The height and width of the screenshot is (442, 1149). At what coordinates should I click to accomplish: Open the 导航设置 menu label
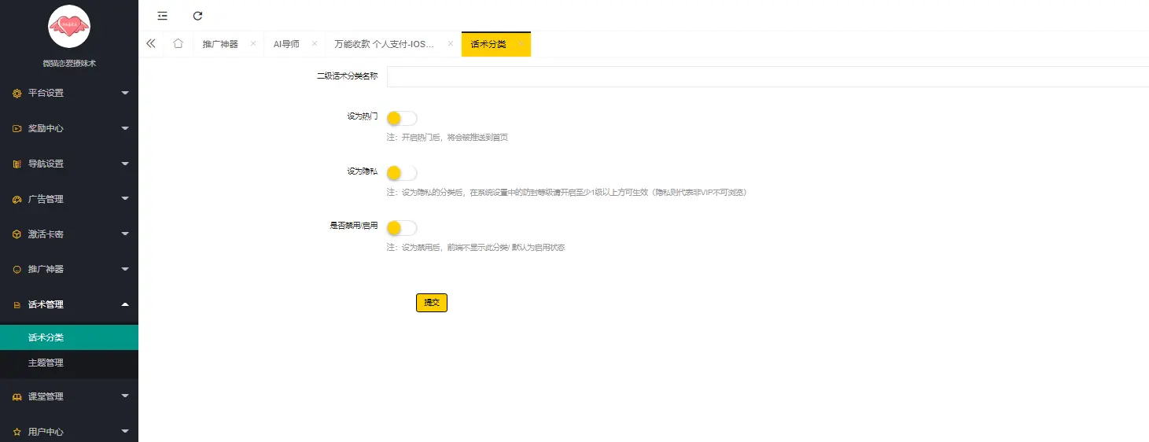coord(46,164)
